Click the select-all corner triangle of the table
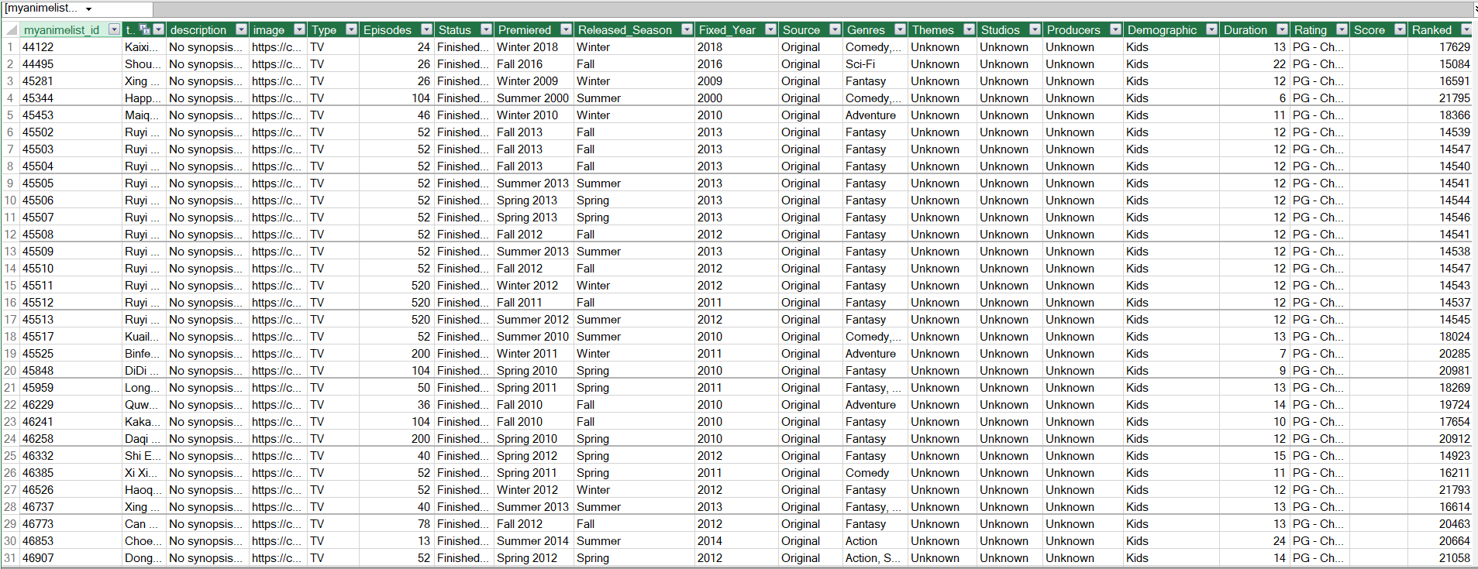 click(12, 30)
